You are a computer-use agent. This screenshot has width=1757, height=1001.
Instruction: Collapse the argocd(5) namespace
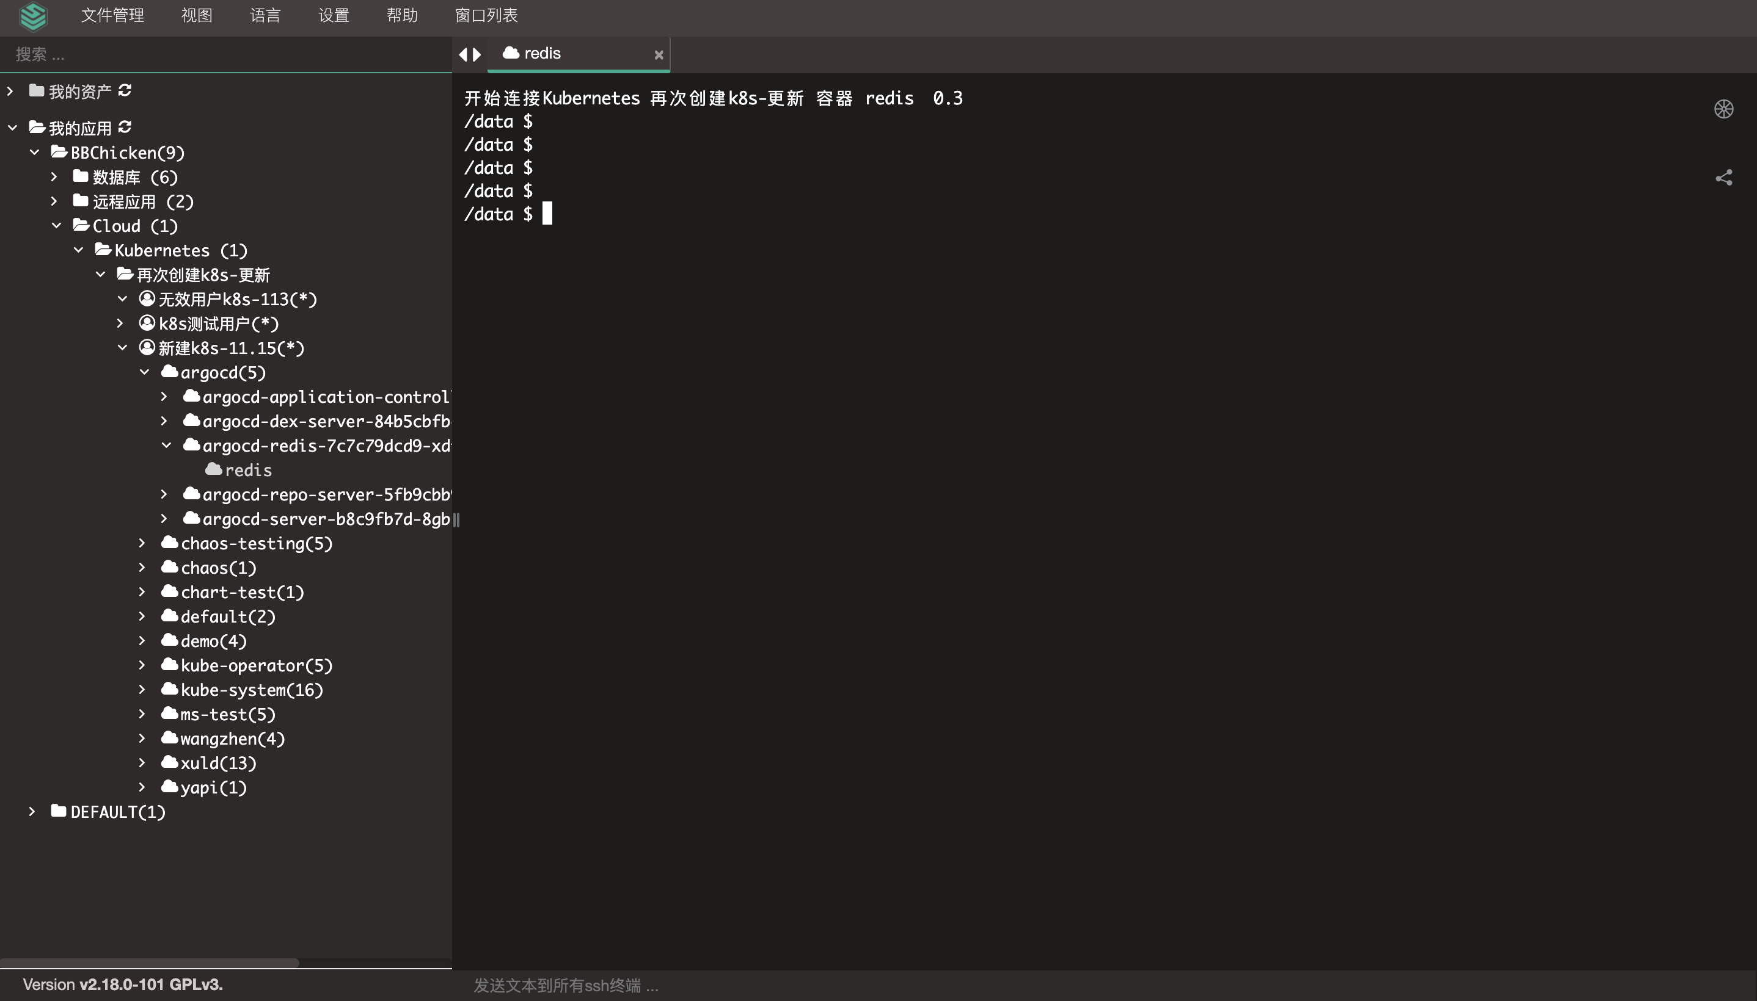(144, 372)
